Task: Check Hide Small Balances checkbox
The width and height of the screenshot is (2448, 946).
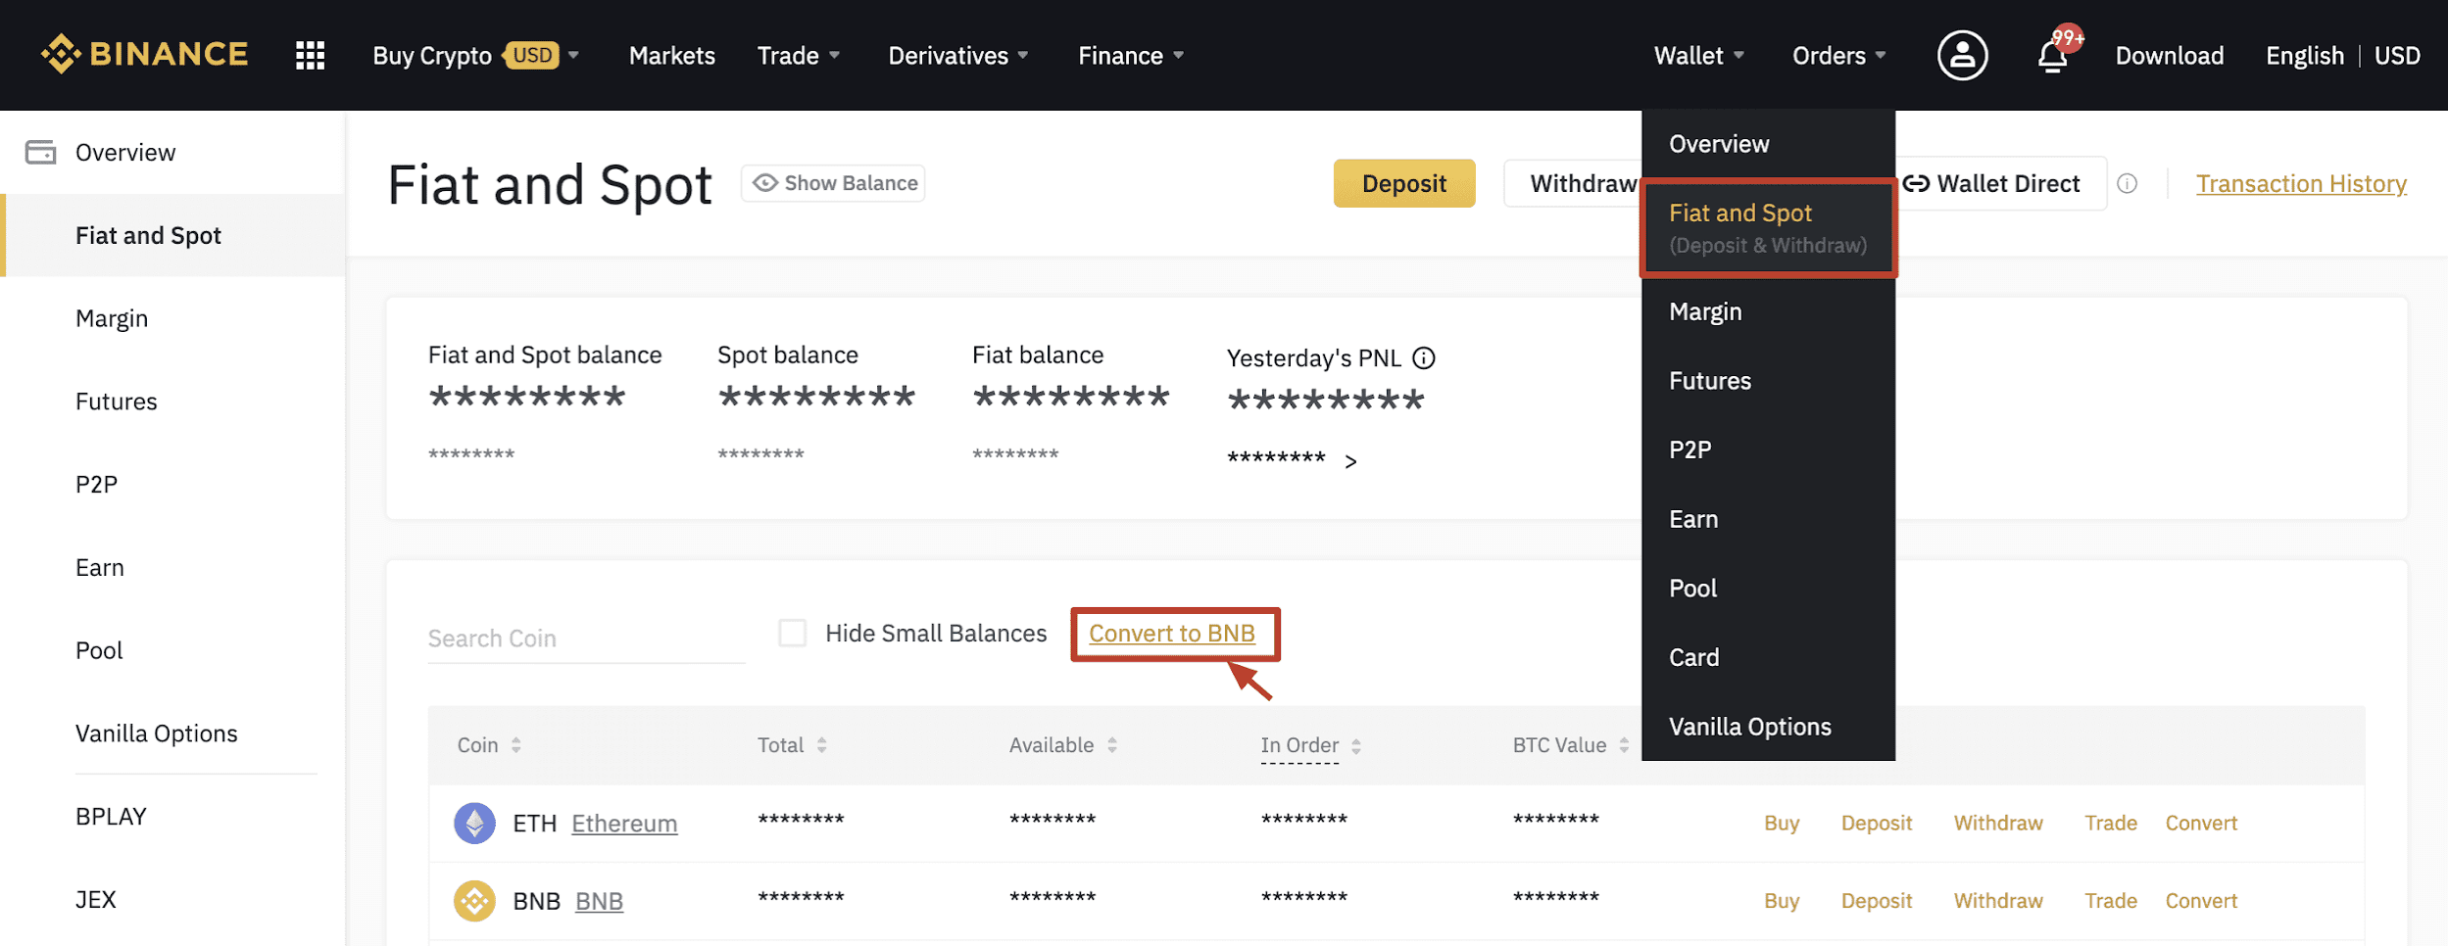Action: (792, 633)
